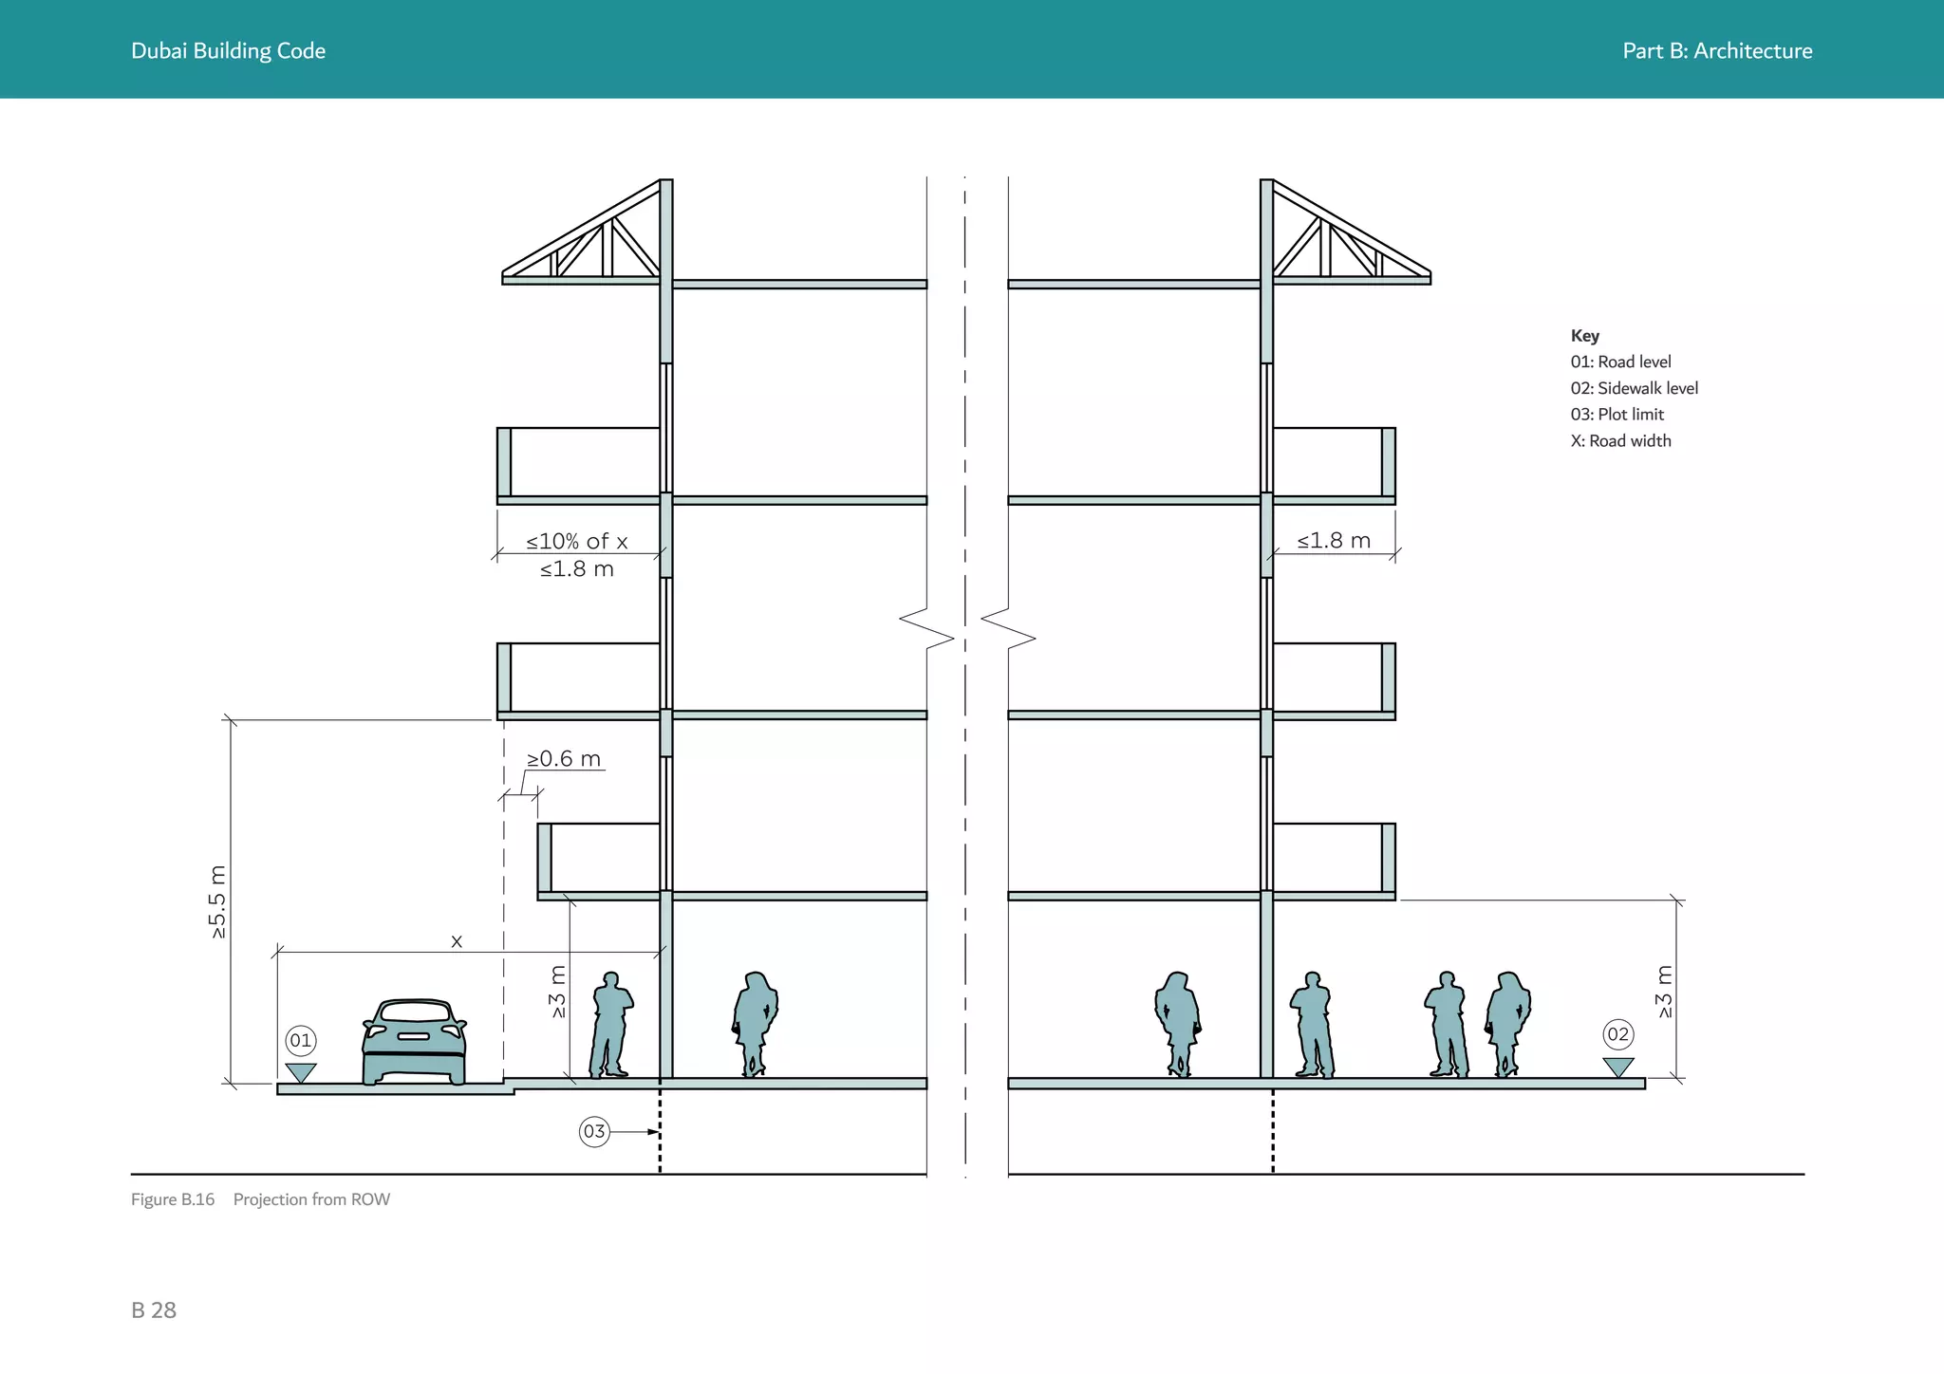Select the circled 02 sidewalk level marker
Viewport: 1944px width, 1374px height.
click(x=1618, y=1034)
